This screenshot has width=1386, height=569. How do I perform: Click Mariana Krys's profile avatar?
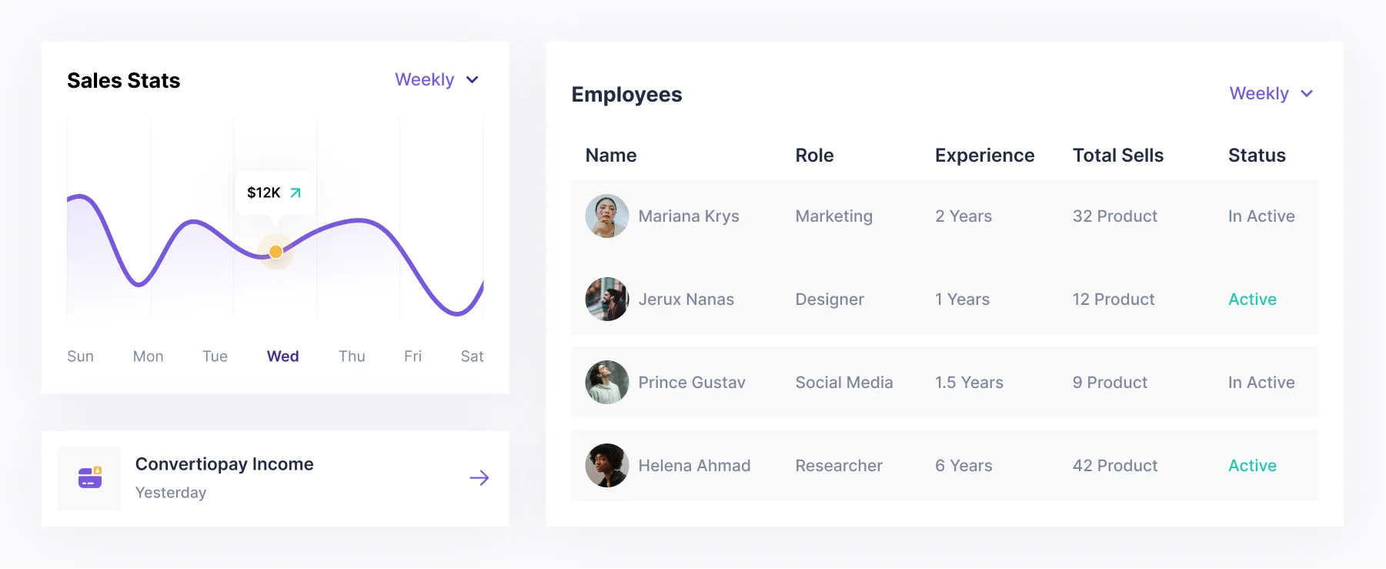(606, 216)
